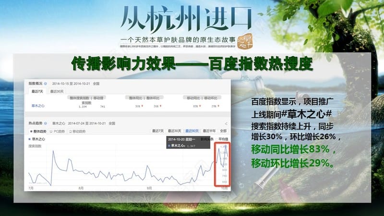Viewport: 384px width, 216px height.
Task: Choose the 最近30天 range button above the chart
Action: point(175,131)
